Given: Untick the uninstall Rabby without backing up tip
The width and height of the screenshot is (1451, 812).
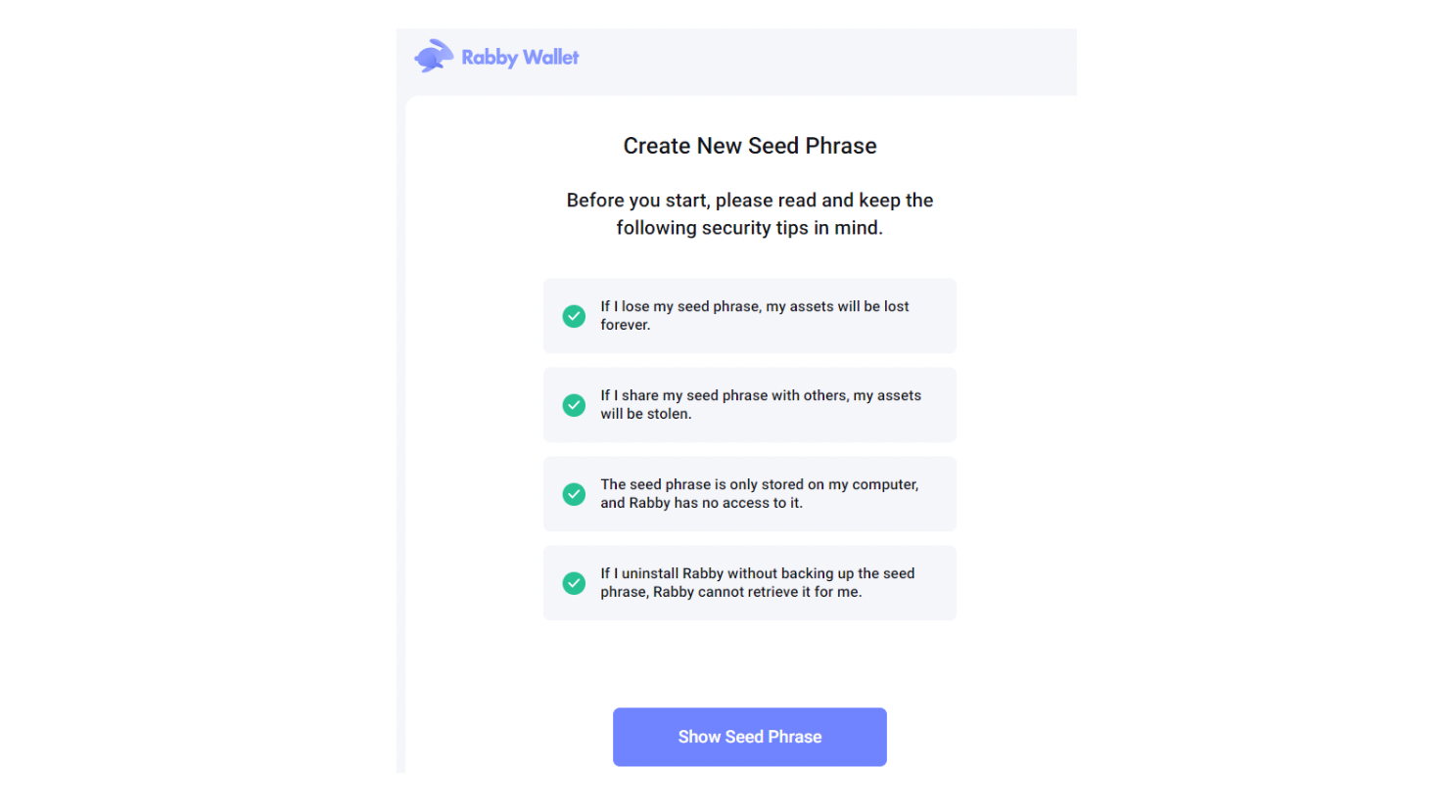Looking at the screenshot, I should (x=574, y=583).
